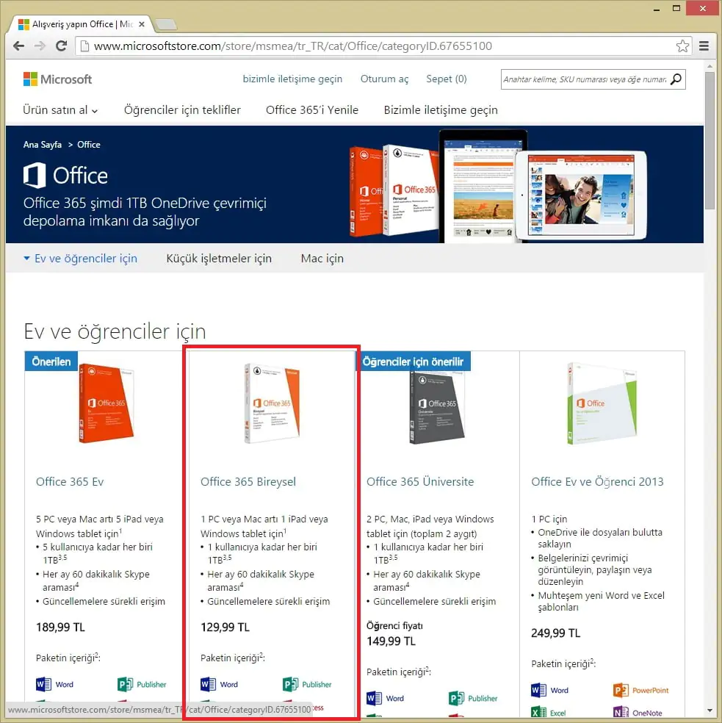The height and width of the screenshot is (723, 722).
Task: Open Bizimle iletişime geçin nav item
Action: 441,110
